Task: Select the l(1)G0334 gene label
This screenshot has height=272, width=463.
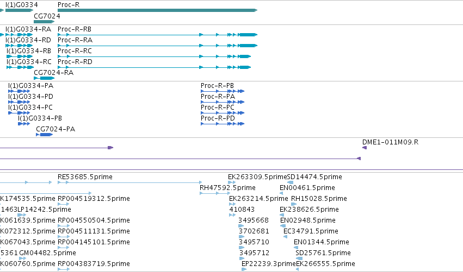Action: 22,5
